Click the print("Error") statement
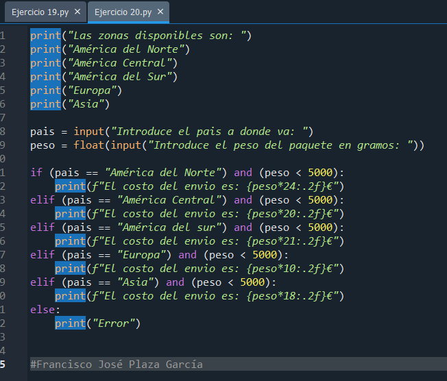Screen dimensions: 447x381 (x=97, y=323)
